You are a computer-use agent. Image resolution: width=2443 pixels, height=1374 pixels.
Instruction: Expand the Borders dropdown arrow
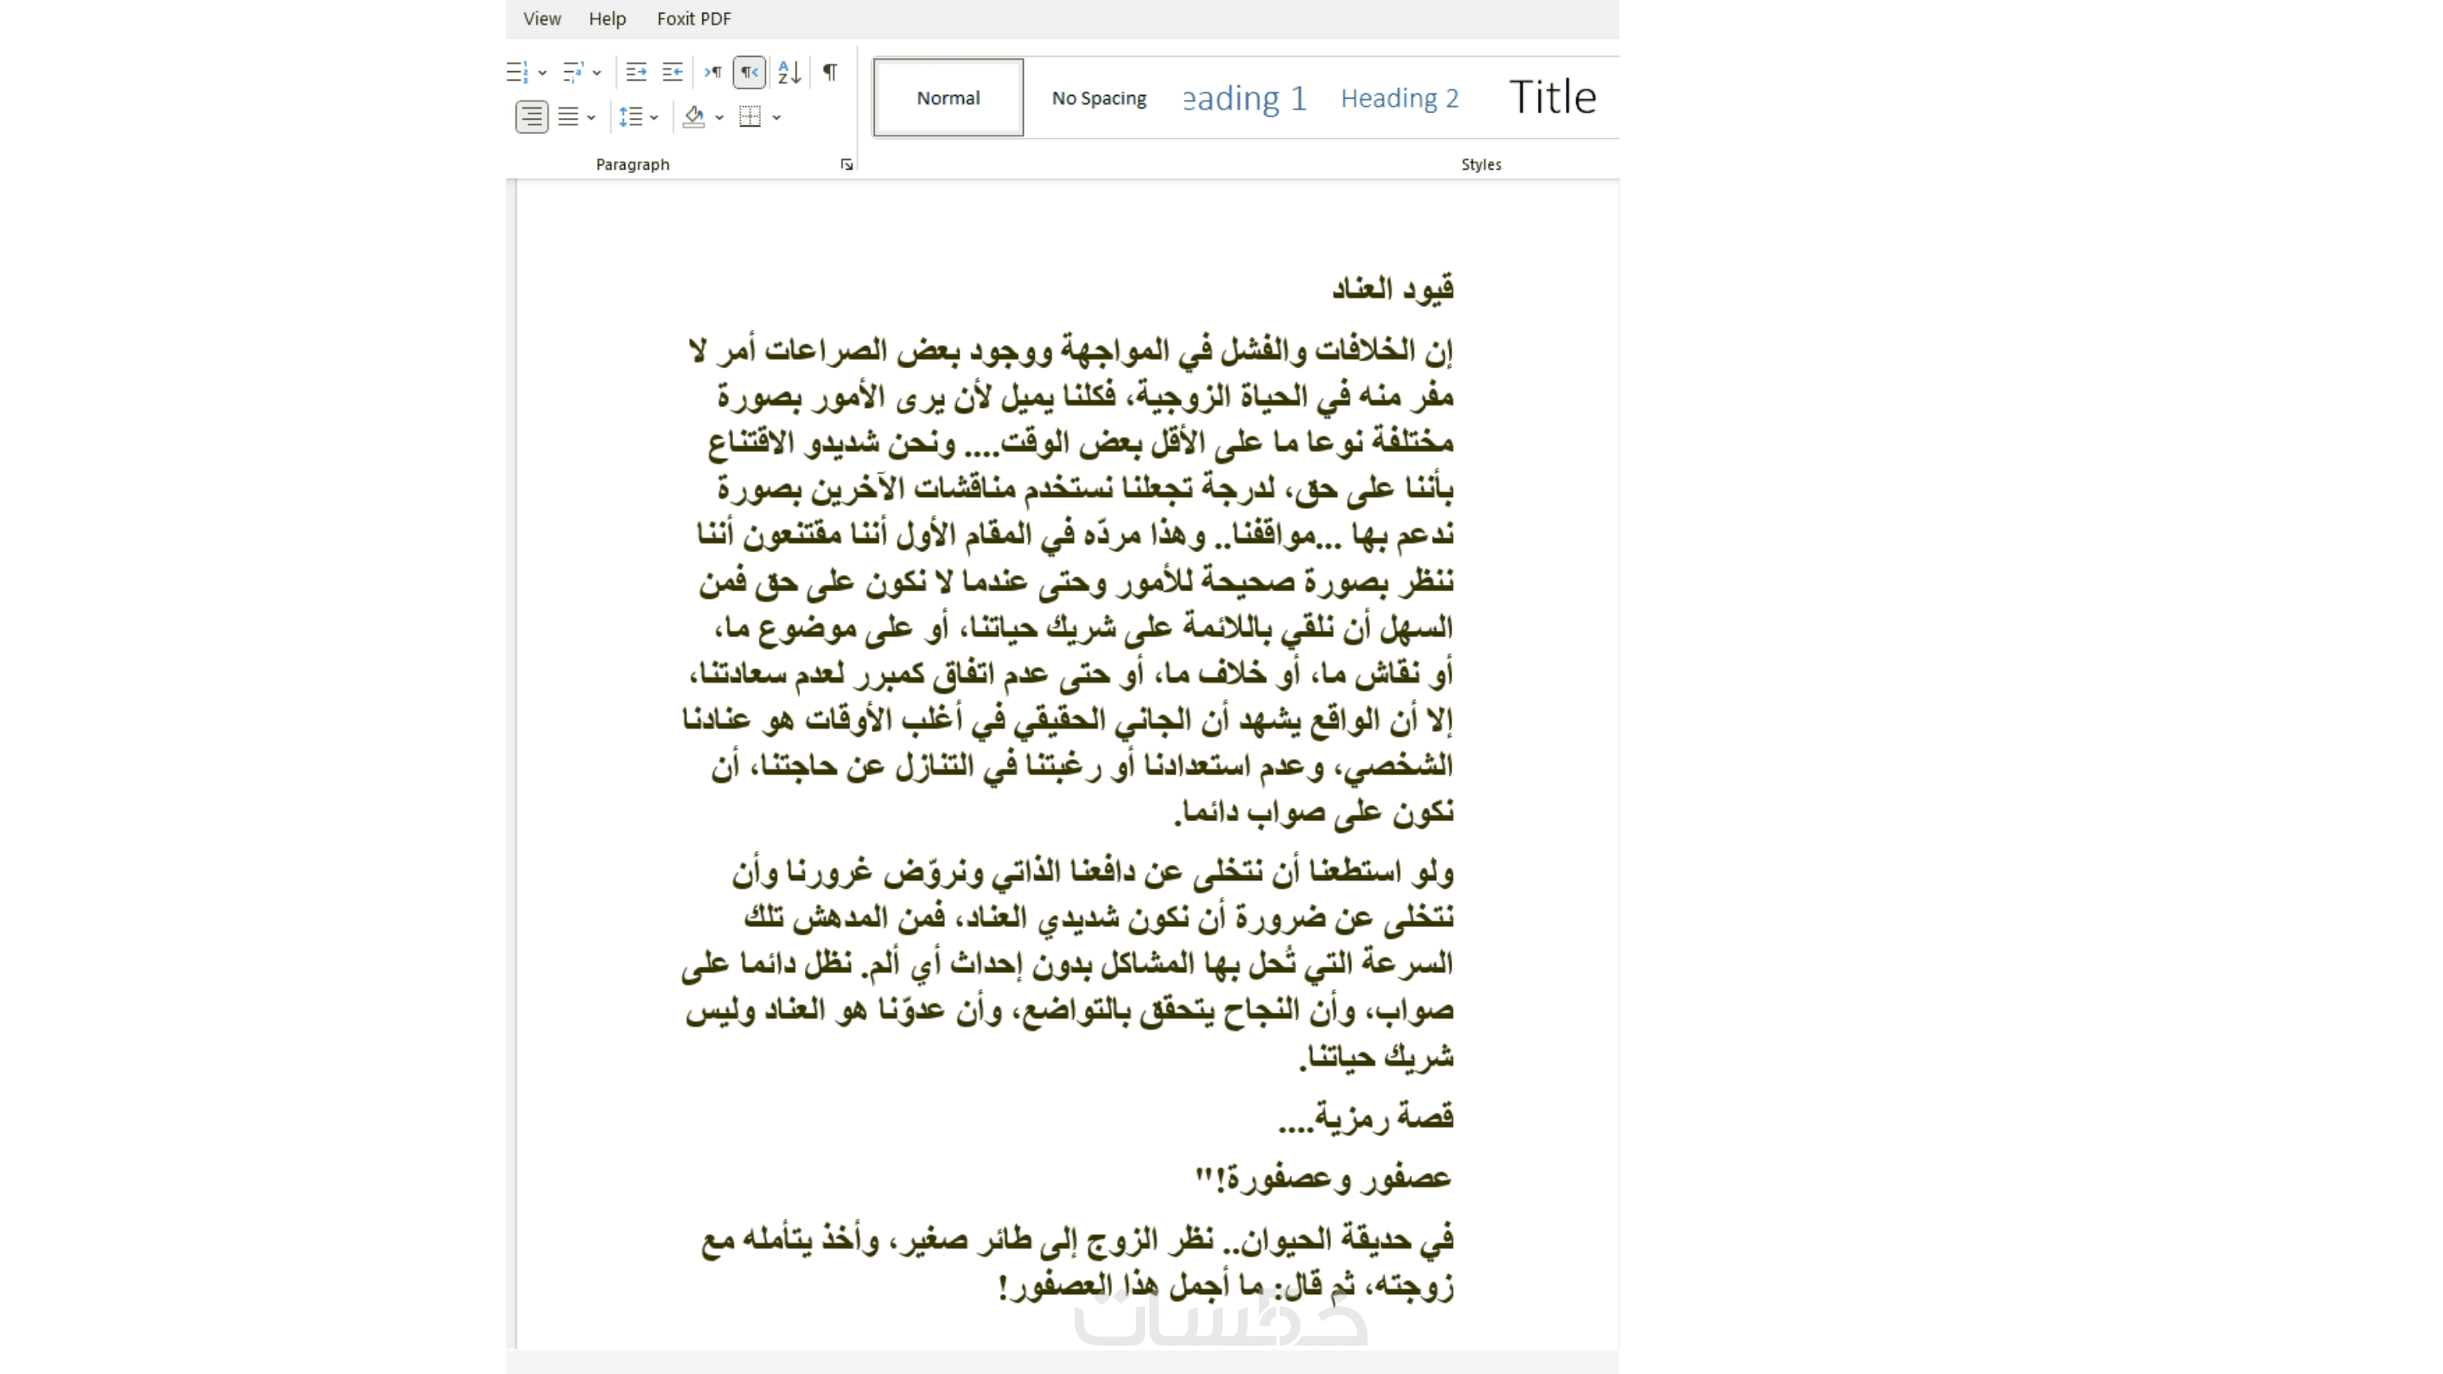coord(777,118)
